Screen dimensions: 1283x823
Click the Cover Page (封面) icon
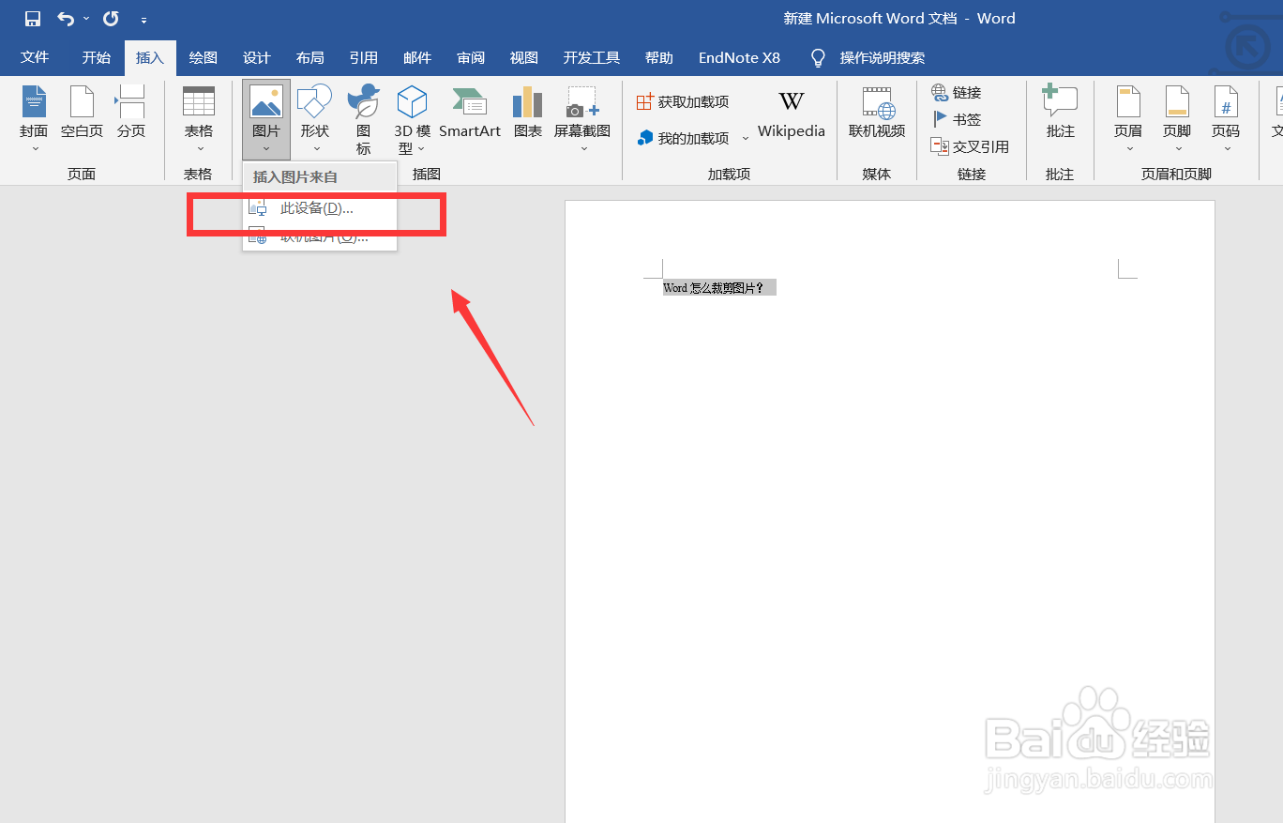(x=34, y=118)
